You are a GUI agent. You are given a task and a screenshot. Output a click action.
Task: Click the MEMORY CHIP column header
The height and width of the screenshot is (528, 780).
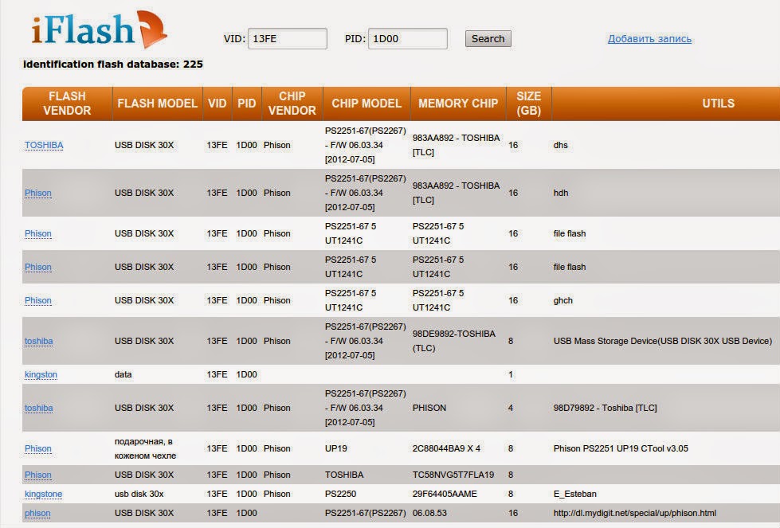click(x=458, y=104)
